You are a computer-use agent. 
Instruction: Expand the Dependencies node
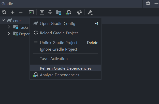[9, 34]
